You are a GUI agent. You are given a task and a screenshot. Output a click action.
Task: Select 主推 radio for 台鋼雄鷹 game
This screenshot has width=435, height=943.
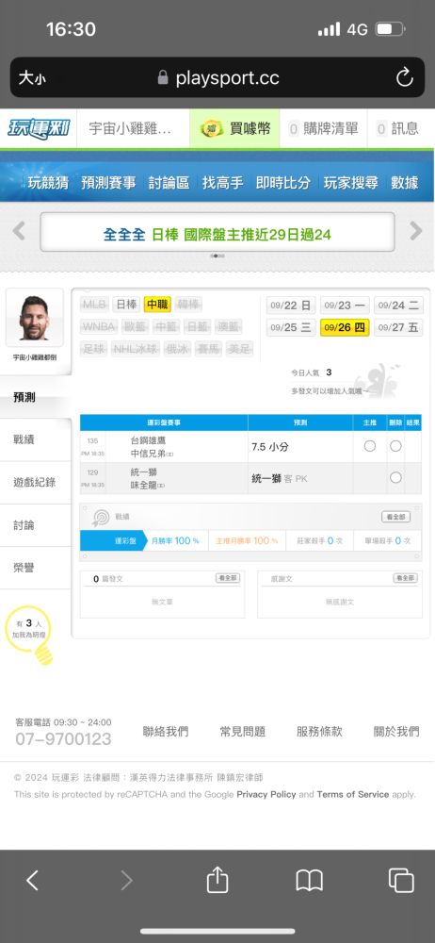[370, 446]
